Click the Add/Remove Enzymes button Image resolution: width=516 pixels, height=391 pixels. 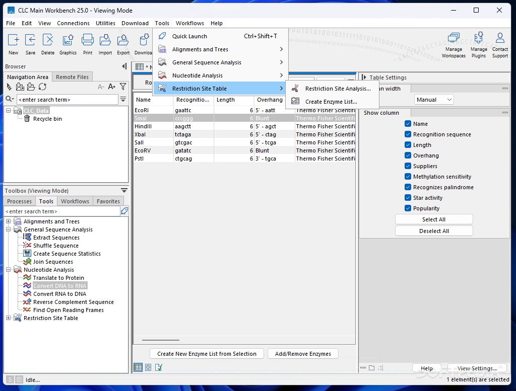303,354
